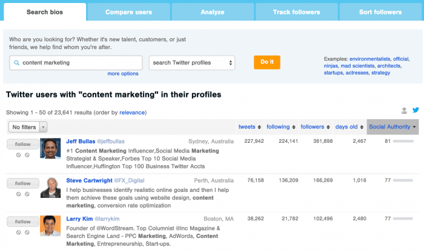Open the No filters dropdown
This screenshot has height=250, width=424.
coord(28,127)
